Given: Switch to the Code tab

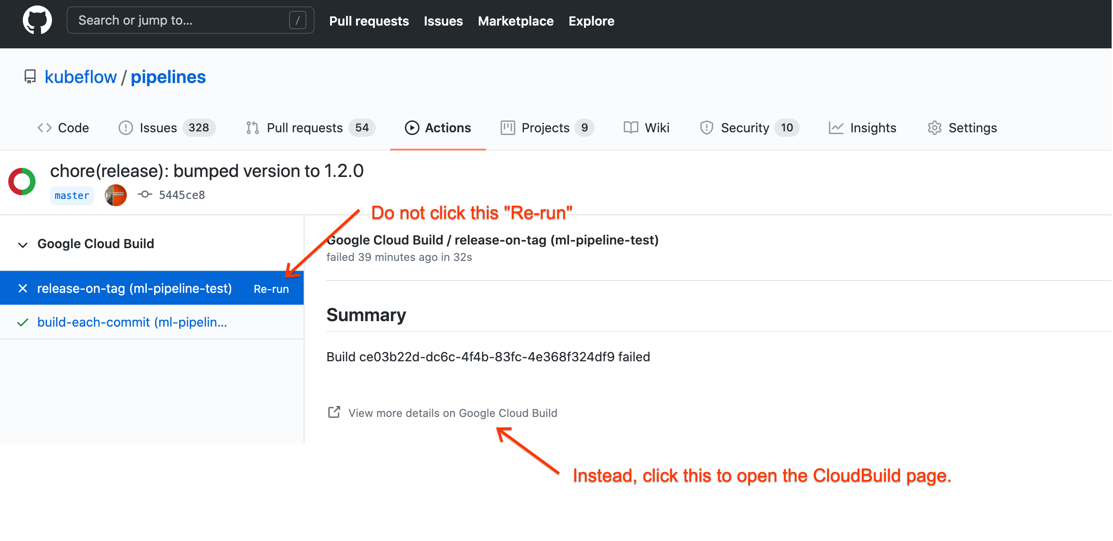Looking at the screenshot, I should 63,128.
